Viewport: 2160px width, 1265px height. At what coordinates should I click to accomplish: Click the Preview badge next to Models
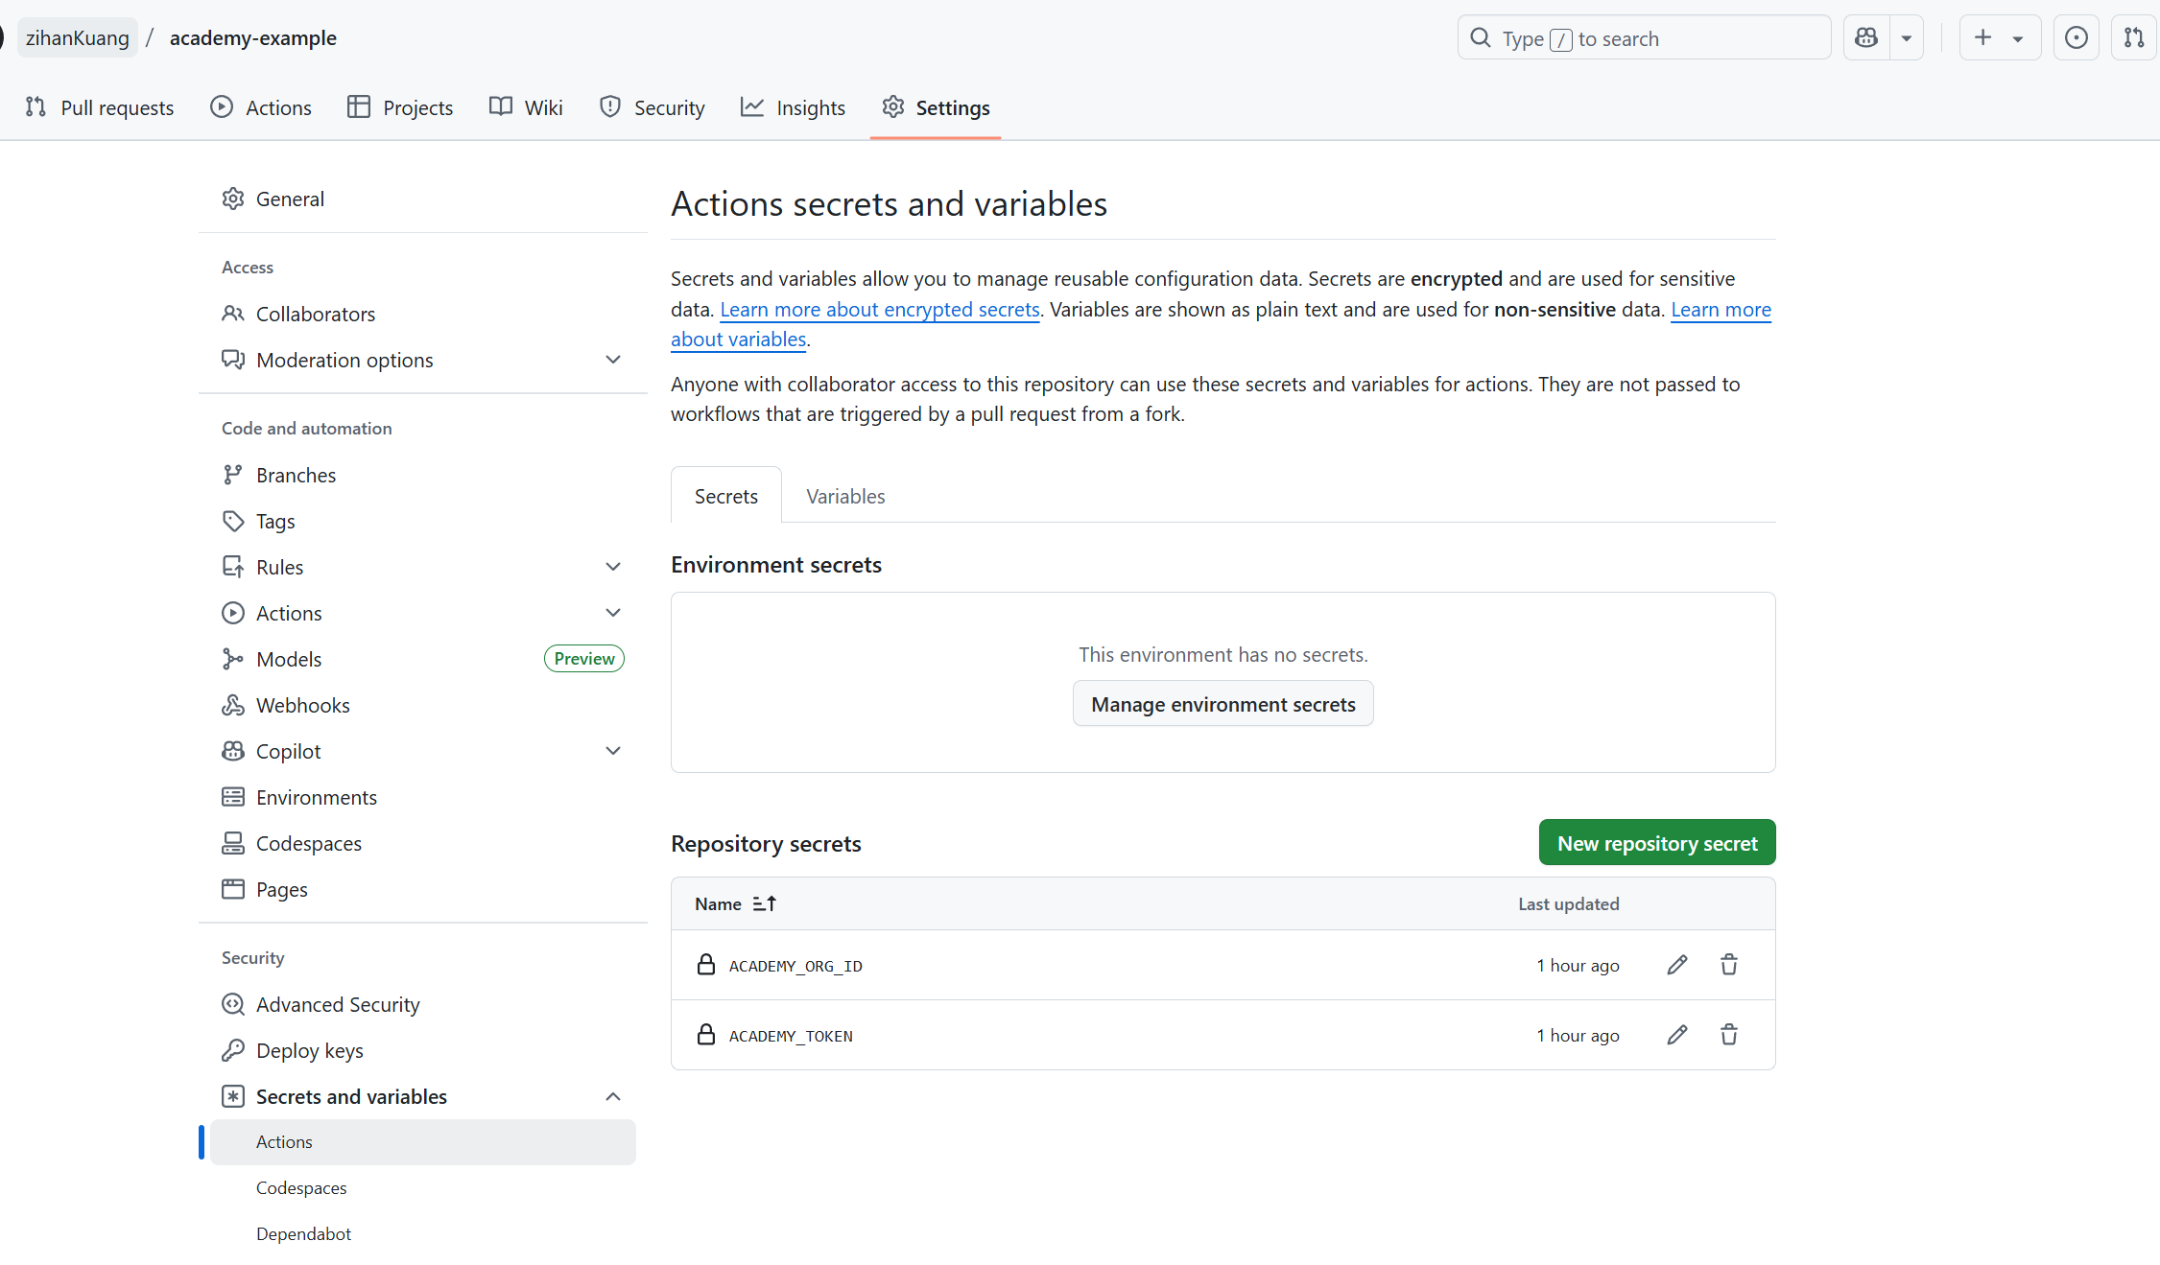tap(583, 658)
